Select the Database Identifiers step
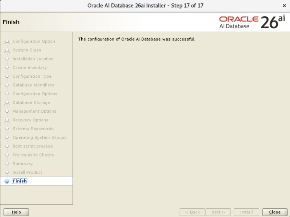 [33, 85]
